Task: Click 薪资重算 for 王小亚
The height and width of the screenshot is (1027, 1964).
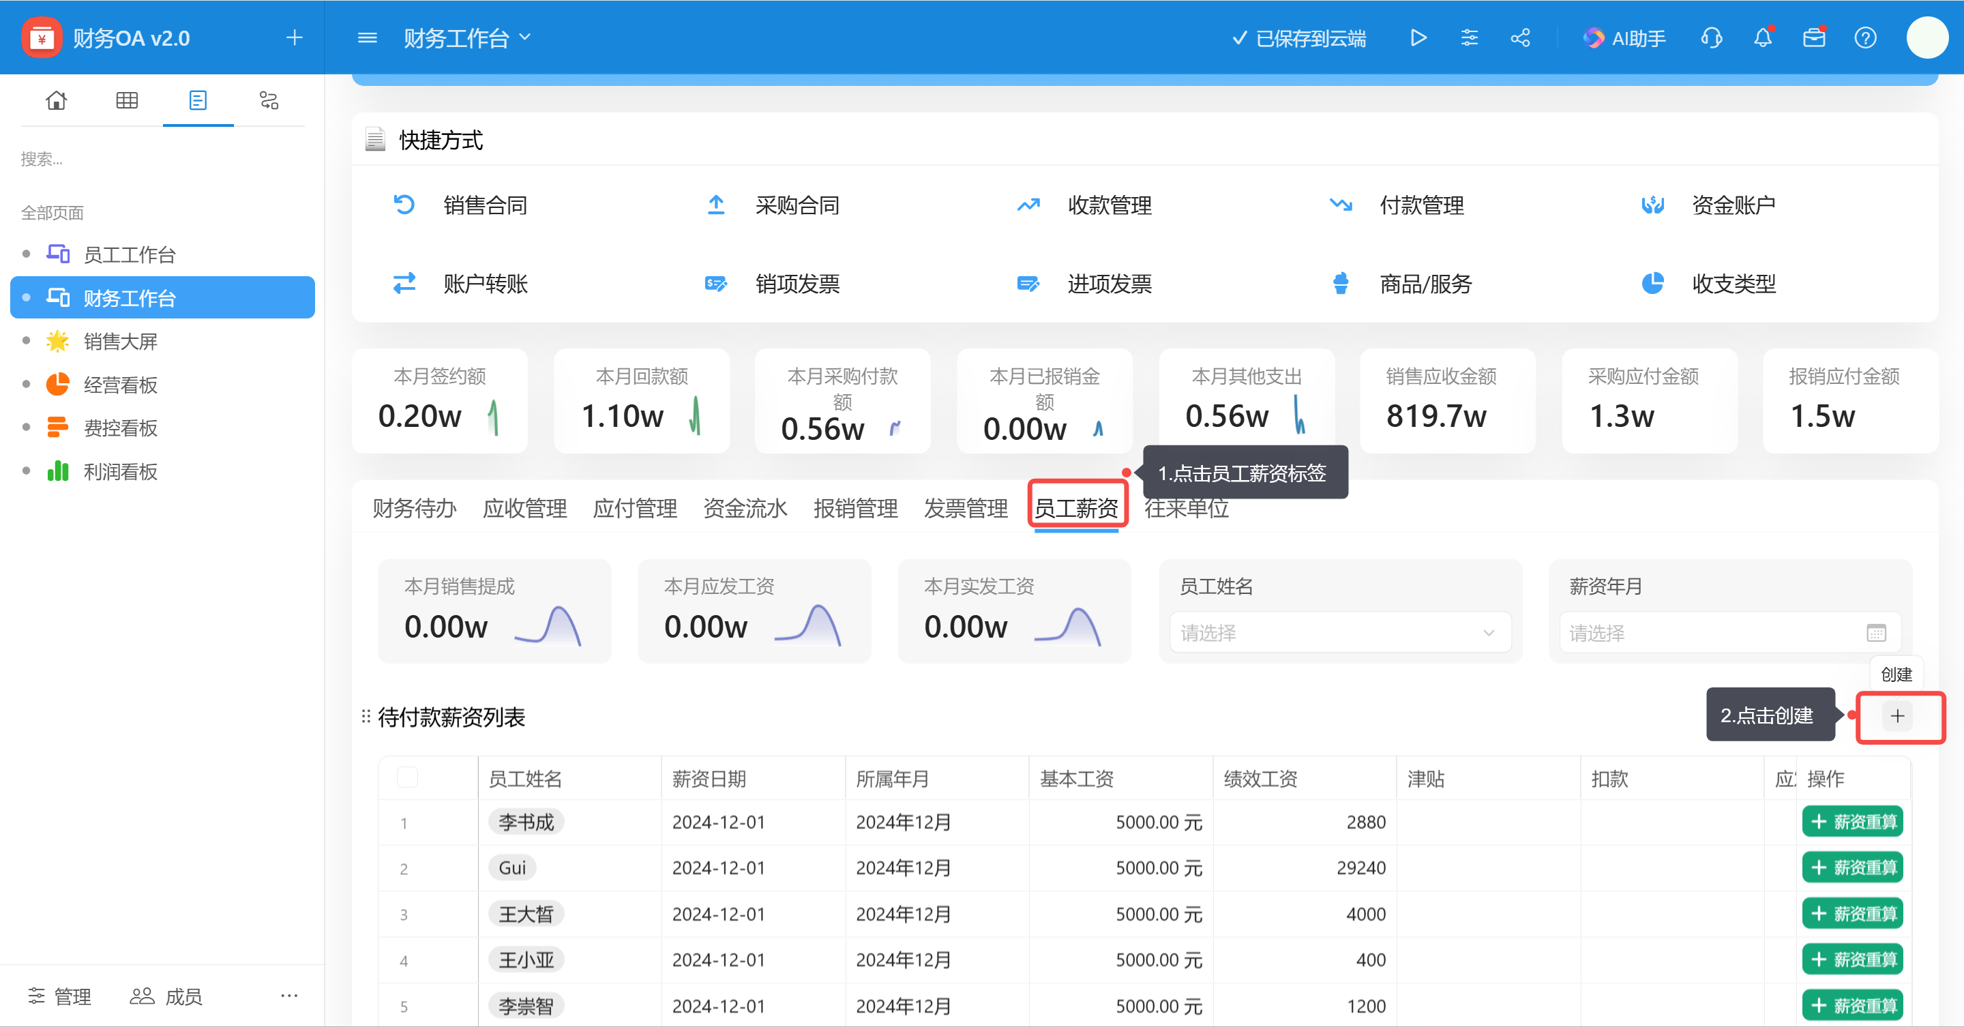Action: [x=1852, y=959]
